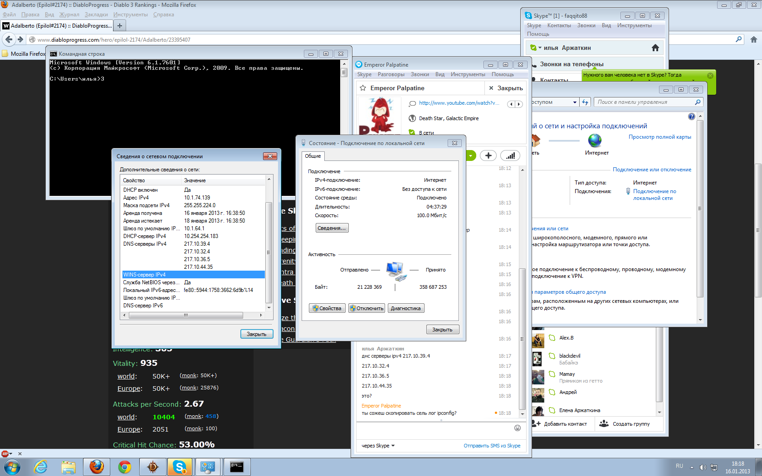Open Control Panel help question mark
Image resolution: width=762 pixels, height=476 pixels.
[x=692, y=117]
